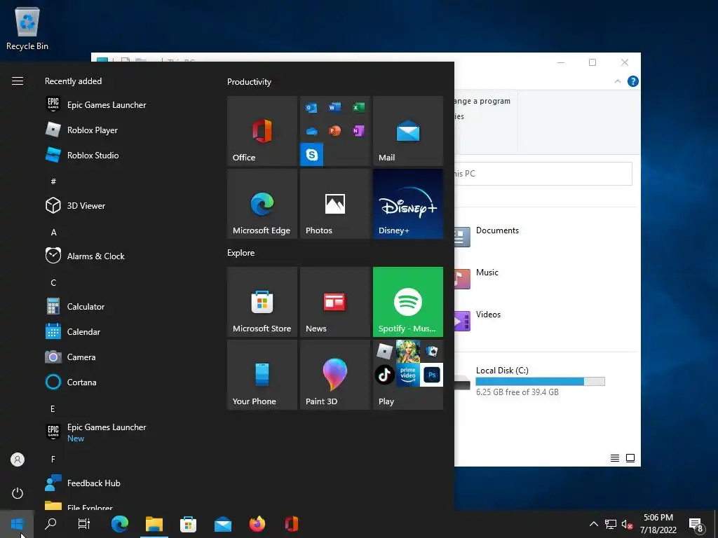Screen dimensions: 718x538
Task: Open Task View on taskbar
Action: point(84,524)
